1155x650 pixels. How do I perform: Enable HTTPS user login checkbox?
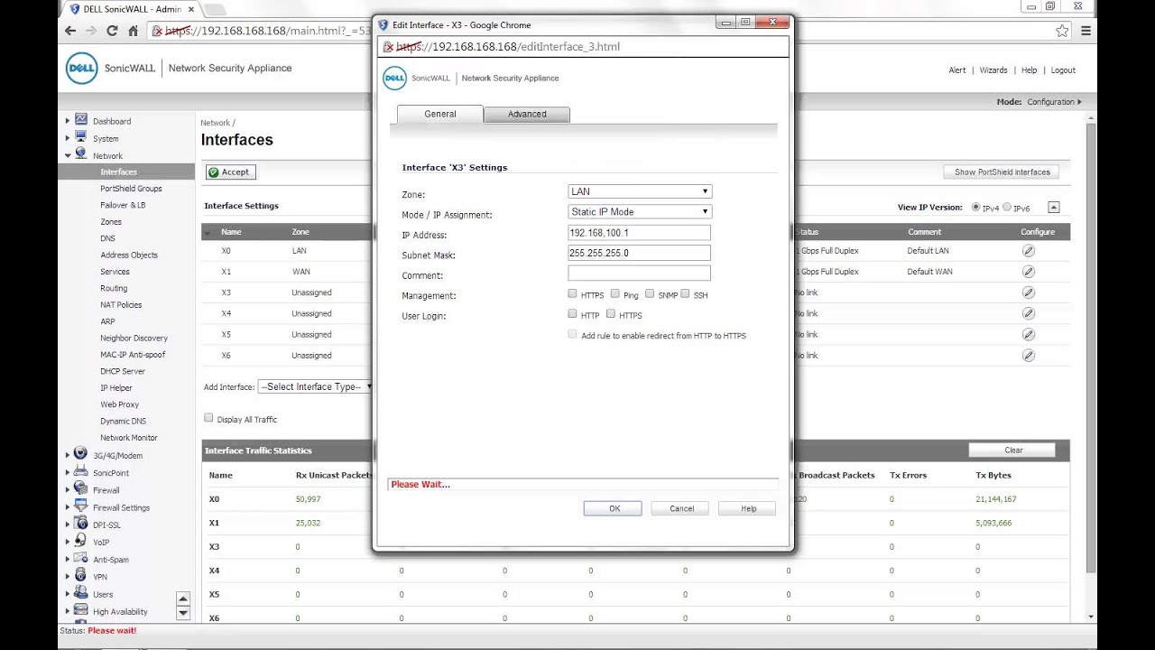point(610,313)
